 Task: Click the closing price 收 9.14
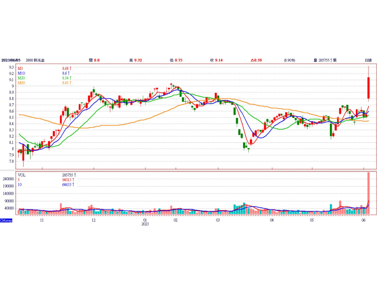click(x=217, y=60)
